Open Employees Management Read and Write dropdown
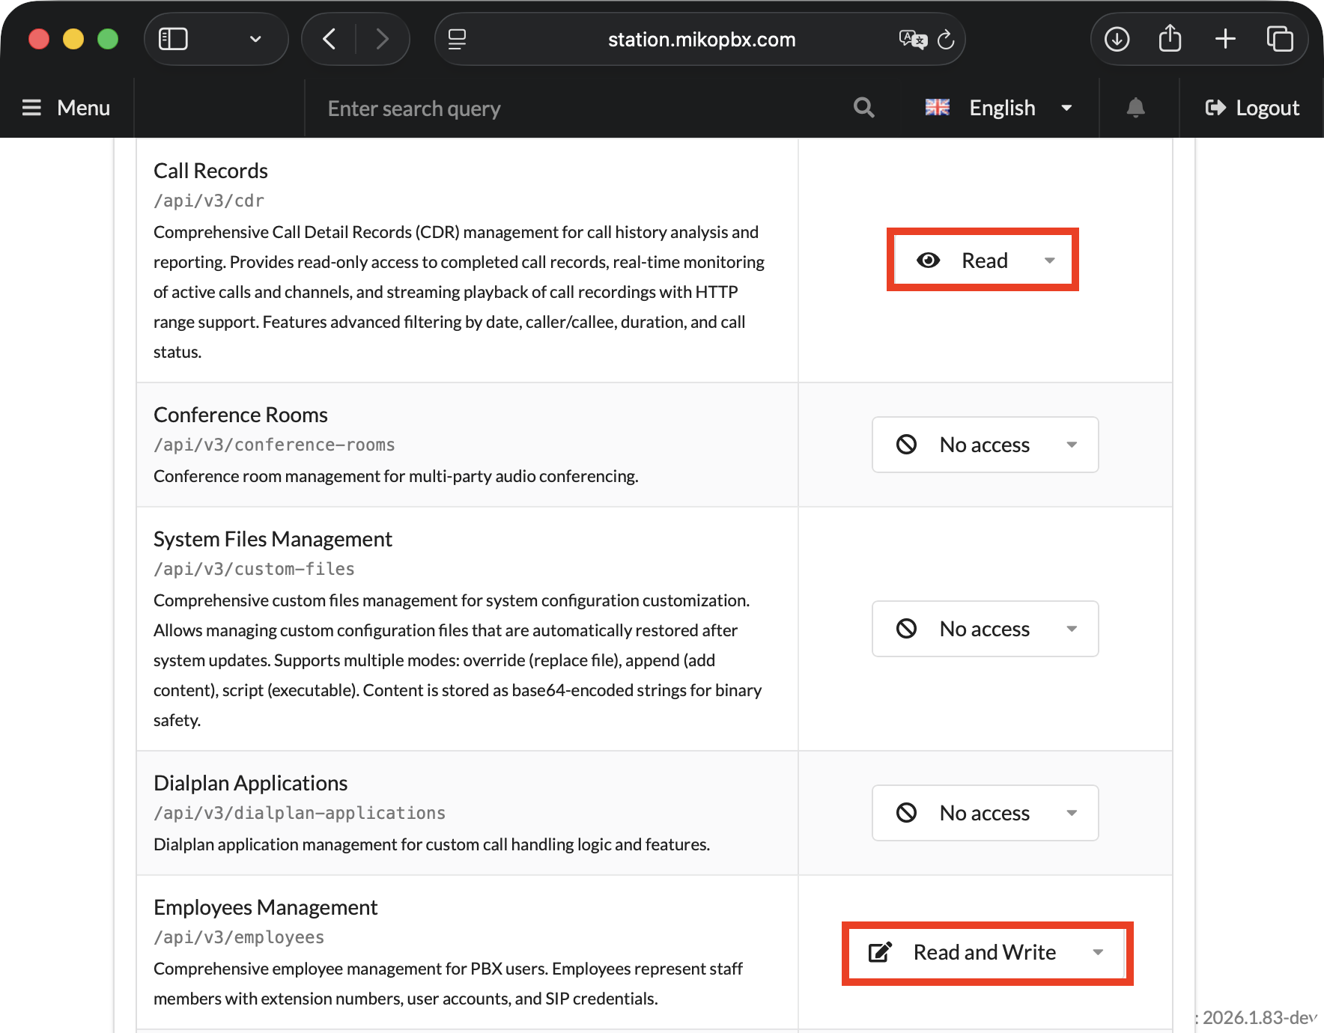The width and height of the screenshot is (1324, 1033). pyautogui.click(x=986, y=952)
